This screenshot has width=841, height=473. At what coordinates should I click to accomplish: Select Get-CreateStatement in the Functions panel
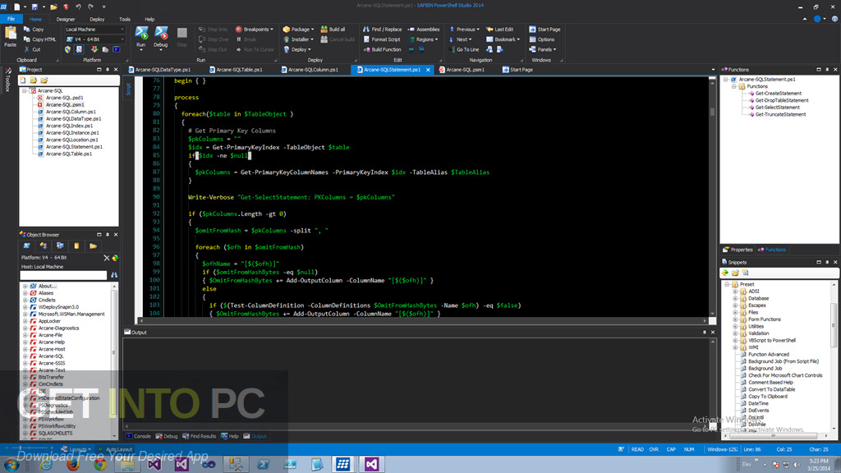coord(778,94)
